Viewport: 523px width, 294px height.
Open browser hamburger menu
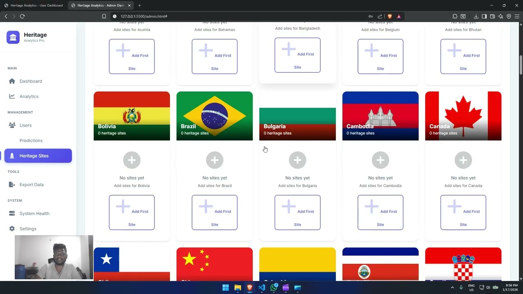click(x=517, y=16)
